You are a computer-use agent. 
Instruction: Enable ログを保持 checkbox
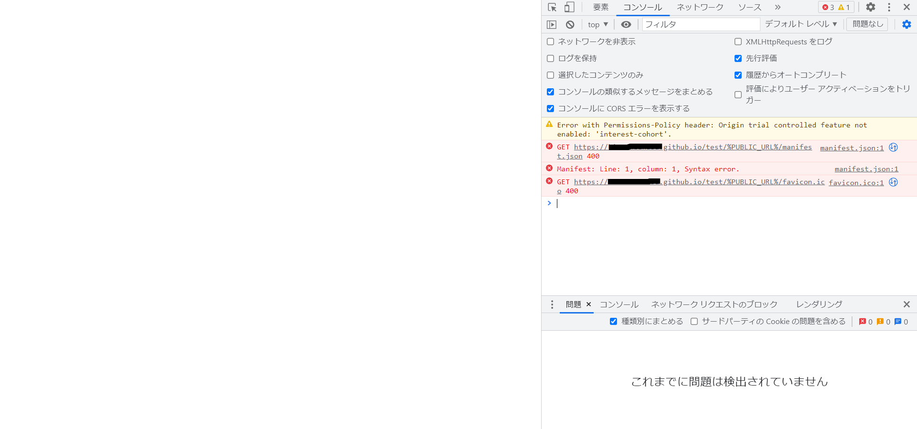(550, 58)
